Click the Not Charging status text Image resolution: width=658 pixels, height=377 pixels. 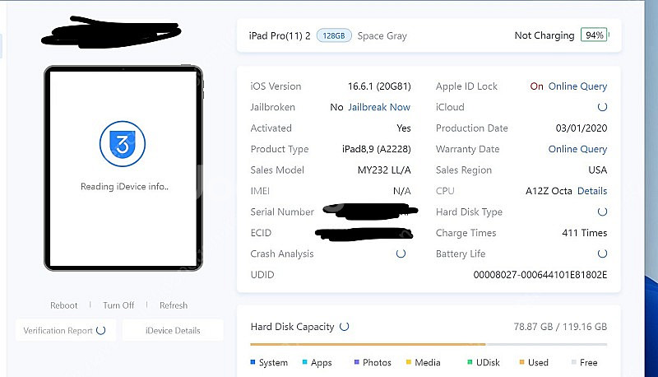coord(544,35)
